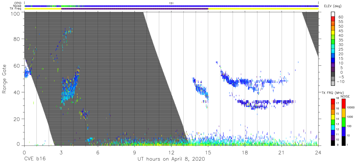Image resolution: width=358 pixels, height=165 pixels.
Task: Click the ELEV (deg) colorbar title
Action: point(333,6)
